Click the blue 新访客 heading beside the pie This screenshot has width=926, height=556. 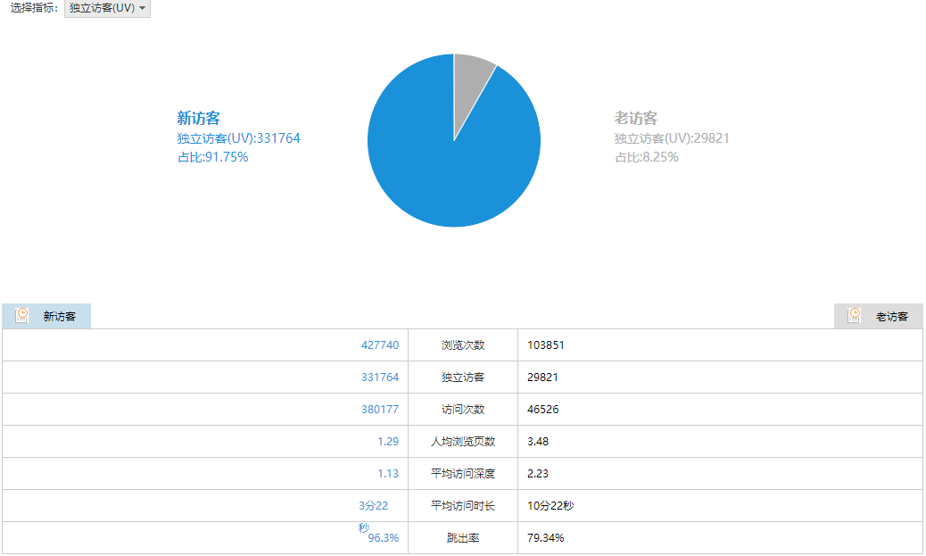(x=198, y=119)
